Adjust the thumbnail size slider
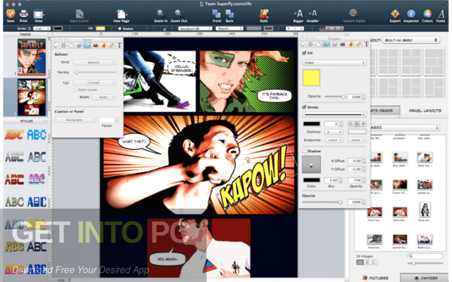452x282 pixels. coord(425,263)
